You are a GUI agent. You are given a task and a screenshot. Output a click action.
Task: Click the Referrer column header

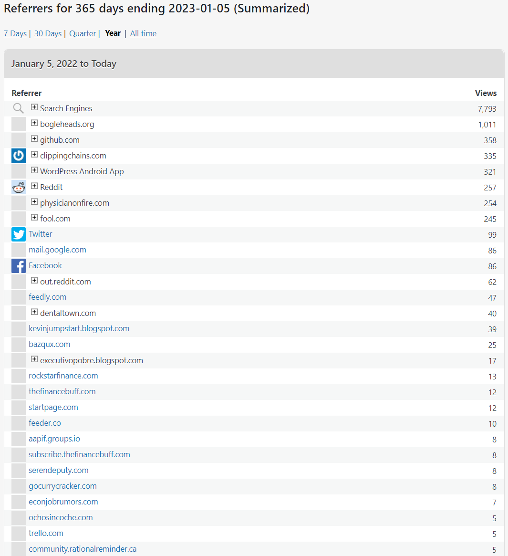coord(27,93)
